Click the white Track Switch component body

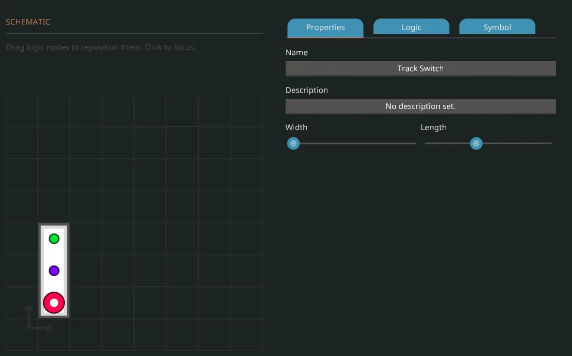pyautogui.click(x=54, y=254)
